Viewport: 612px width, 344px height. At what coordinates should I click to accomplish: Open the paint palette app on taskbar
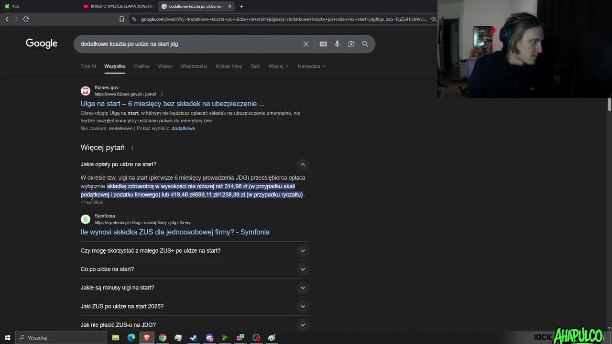point(272,338)
